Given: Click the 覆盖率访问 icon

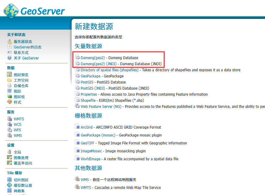Looking at the screenshot, I should coord(10,163).
